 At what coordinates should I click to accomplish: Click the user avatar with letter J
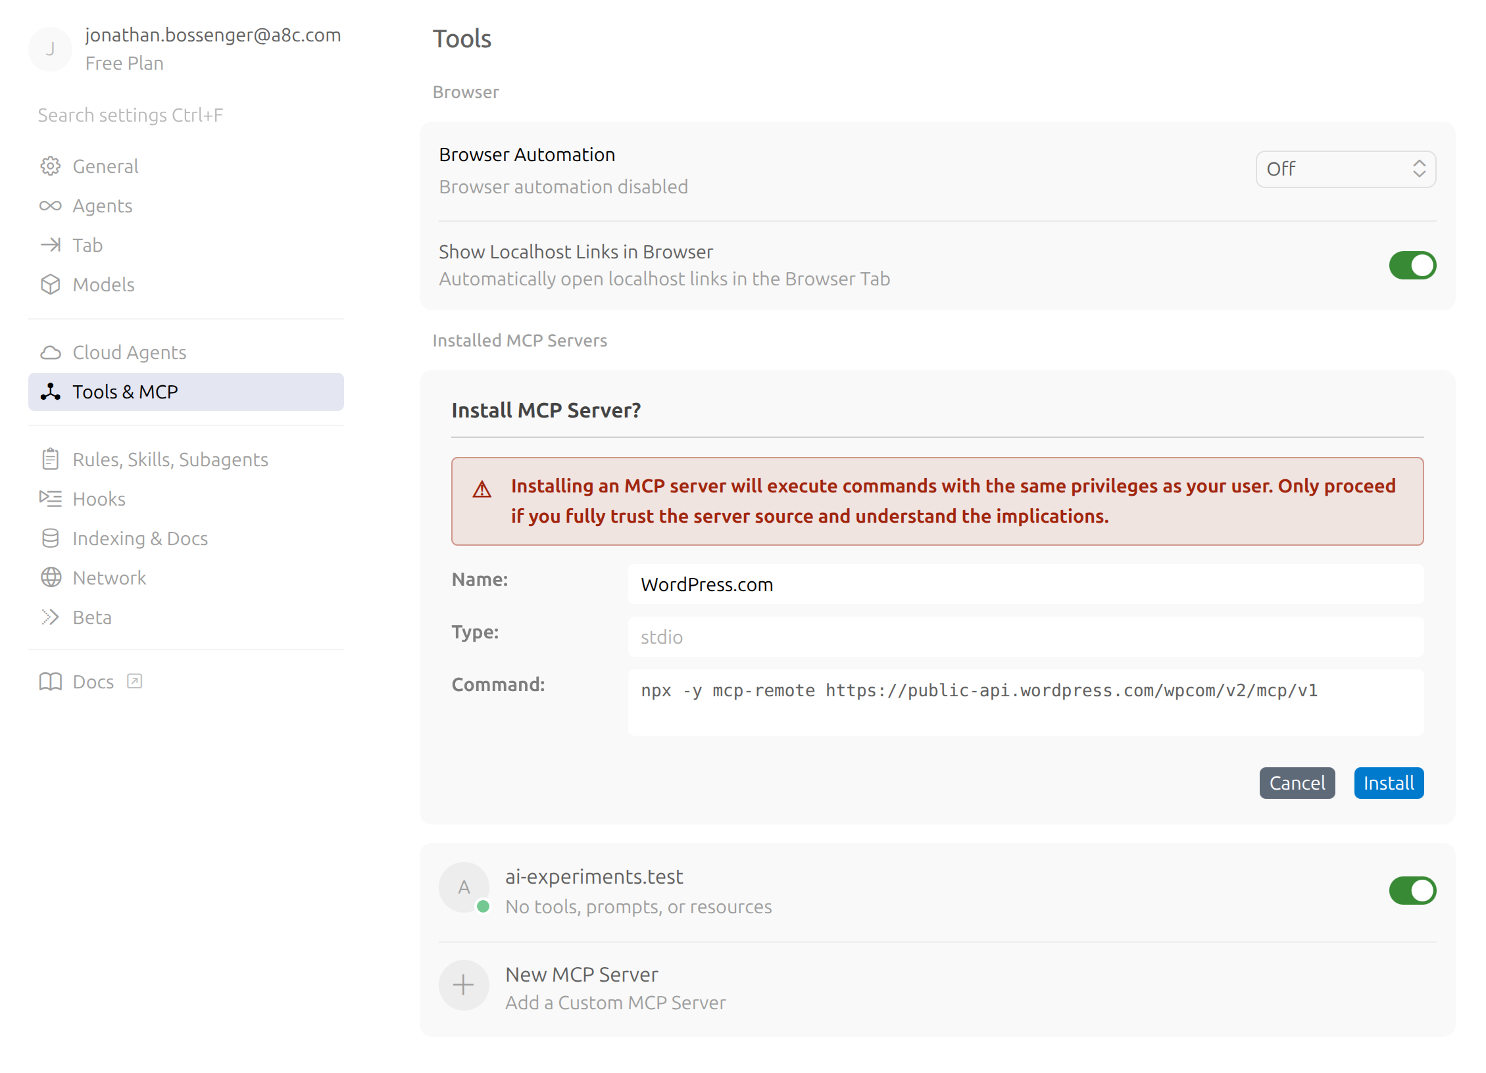tap(50, 49)
